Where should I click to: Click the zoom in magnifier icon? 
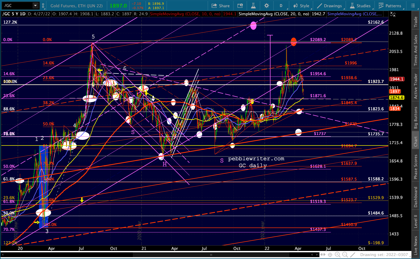point(337,255)
